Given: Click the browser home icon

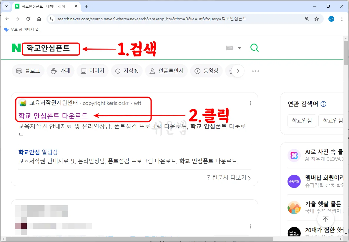Looking at the screenshot, I should click(39, 19).
